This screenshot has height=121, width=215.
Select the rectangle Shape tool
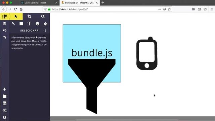click(x=21, y=24)
